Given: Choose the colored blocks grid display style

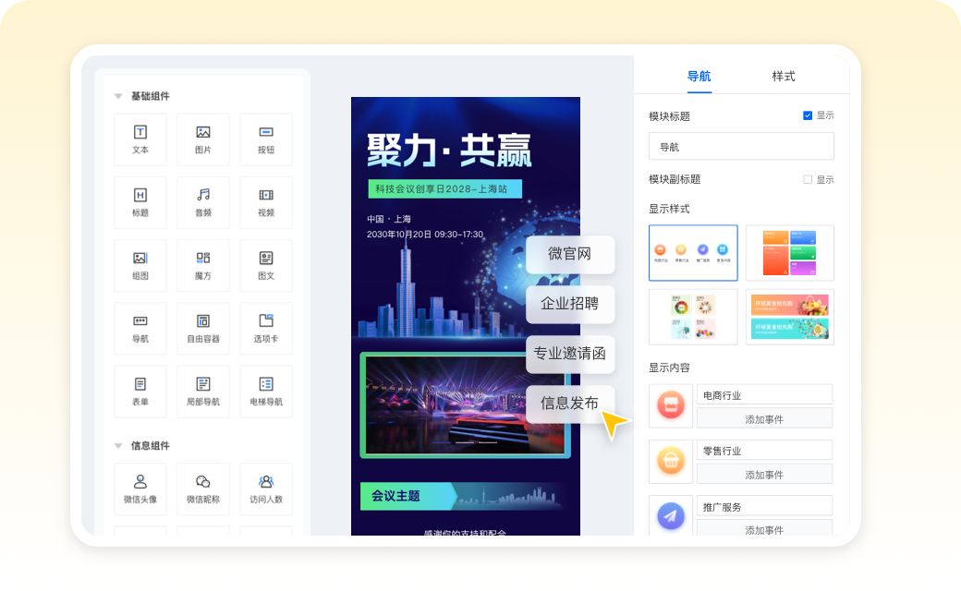Looking at the screenshot, I should pyautogui.click(x=789, y=252).
